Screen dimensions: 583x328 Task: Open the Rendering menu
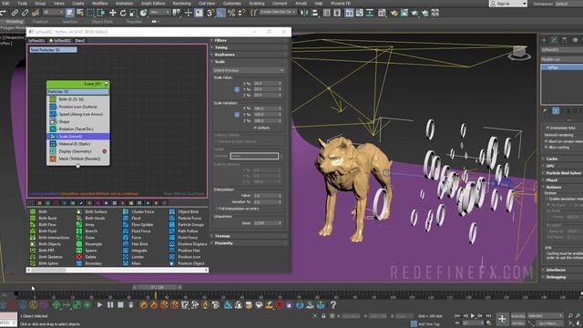pos(181,4)
